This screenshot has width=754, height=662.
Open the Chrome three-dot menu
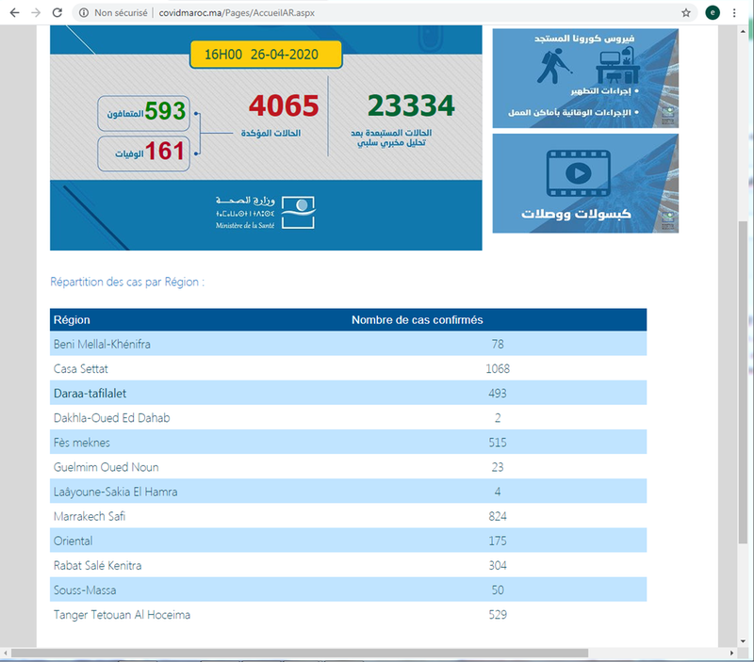[735, 13]
